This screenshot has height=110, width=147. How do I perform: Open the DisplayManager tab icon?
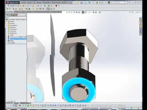(16, 15)
